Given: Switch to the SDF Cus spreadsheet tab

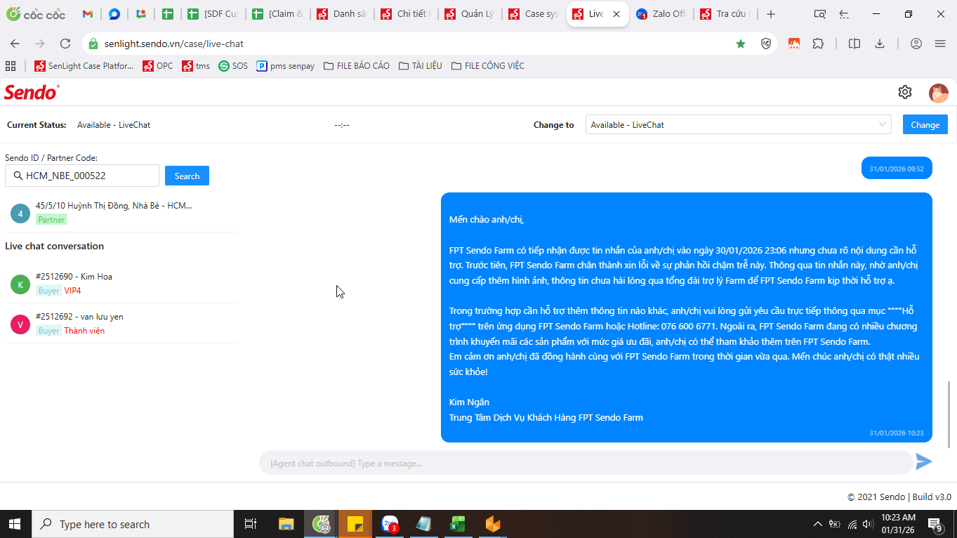Looking at the screenshot, I should click(213, 14).
